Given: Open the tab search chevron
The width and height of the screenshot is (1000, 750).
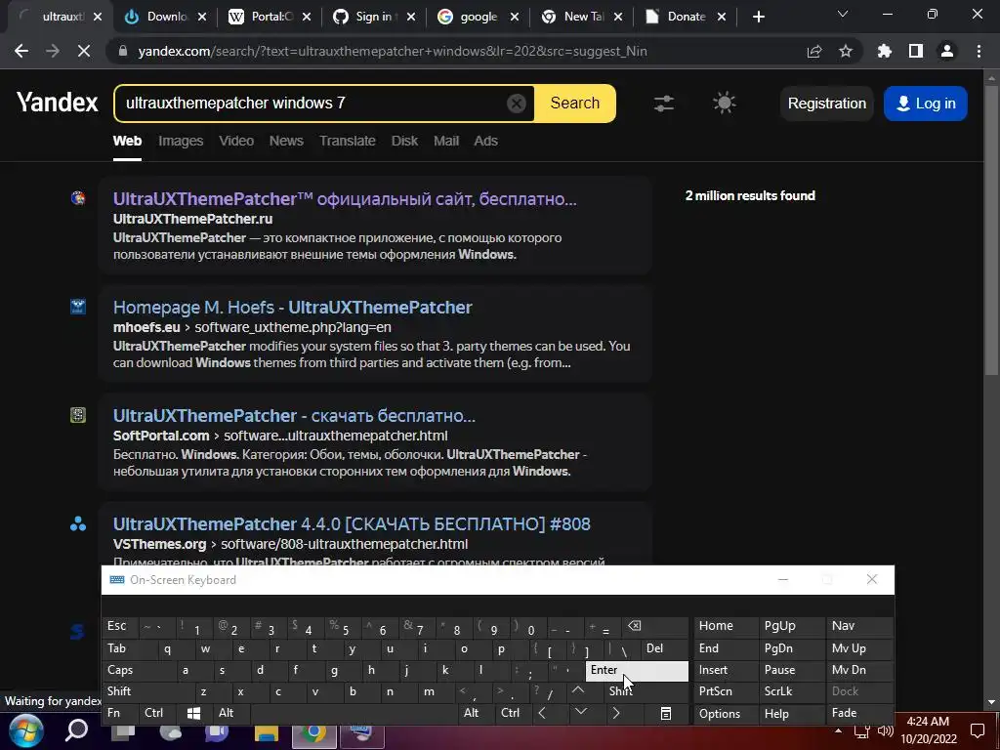Looking at the screenshot, I should click(843, 14).
